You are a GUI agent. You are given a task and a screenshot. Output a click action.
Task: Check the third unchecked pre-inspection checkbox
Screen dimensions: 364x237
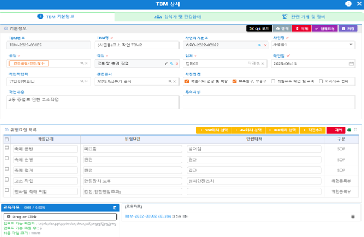(x=273, y=81)
